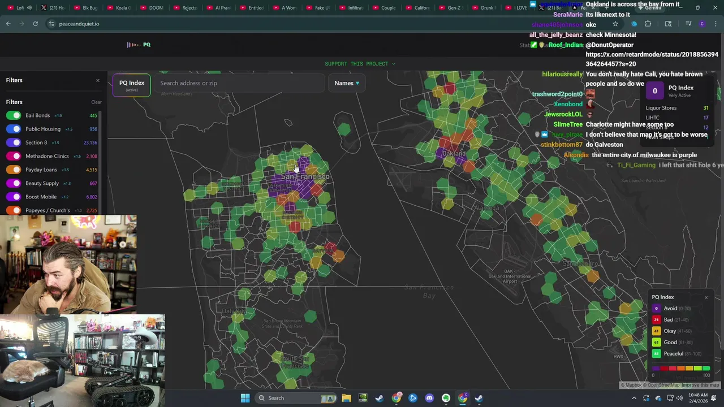Select the Bad red legend swatch
This screenshot has height=407, width=724.
tap(656, 320)
